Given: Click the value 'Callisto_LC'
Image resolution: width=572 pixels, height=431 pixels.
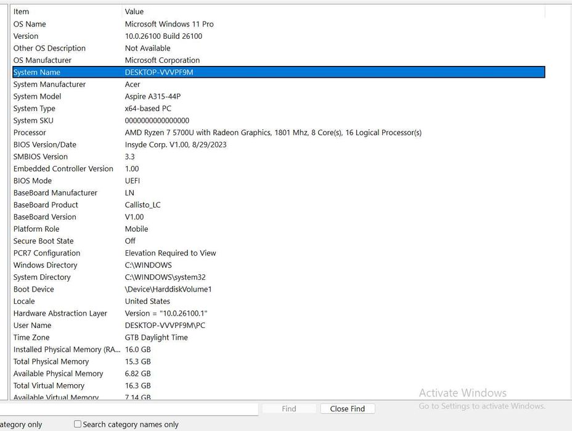Looking at the screenshot, I should (142, 205).
